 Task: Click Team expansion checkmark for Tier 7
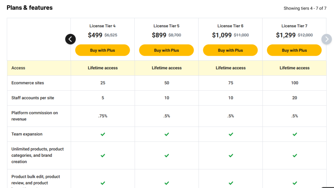295,134
